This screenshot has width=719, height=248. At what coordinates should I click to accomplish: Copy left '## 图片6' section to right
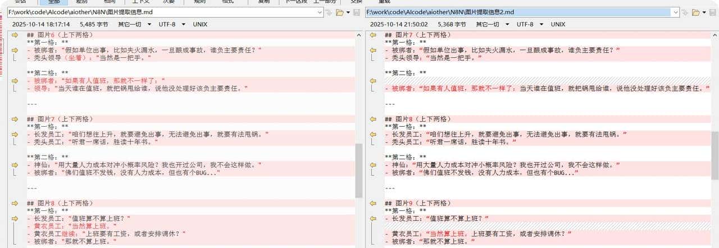coord(15,35)
